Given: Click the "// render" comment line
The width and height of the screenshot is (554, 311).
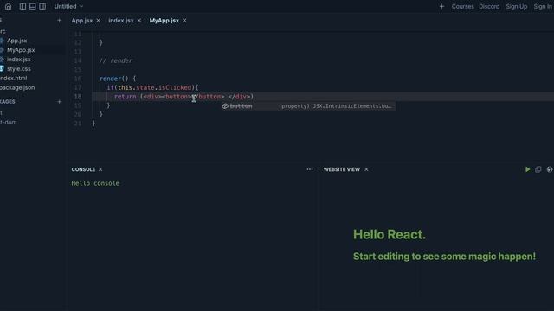Looking at the screenshot, I should (x=116, y=60).
